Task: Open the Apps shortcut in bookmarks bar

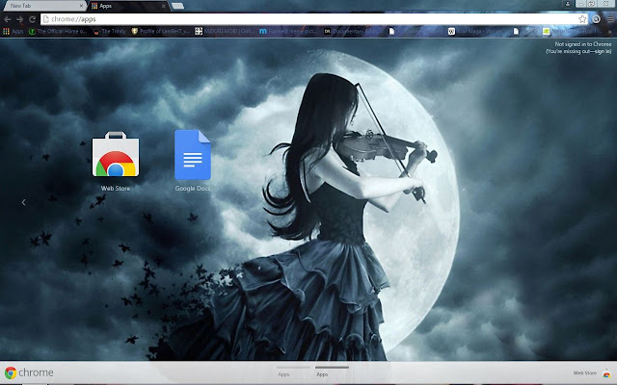Action: point(13,32)
